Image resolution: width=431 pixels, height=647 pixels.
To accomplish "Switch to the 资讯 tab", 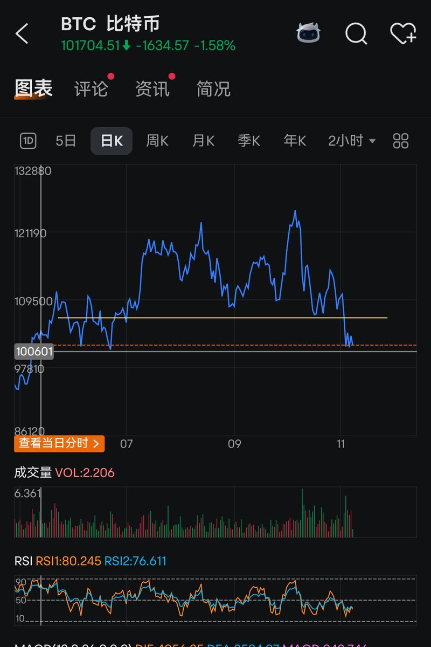I will (152, 89).
